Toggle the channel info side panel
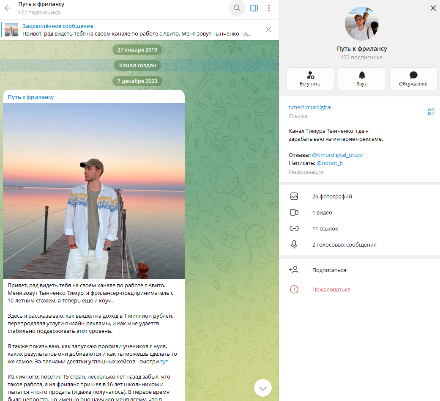The width and height of the screenshot is (440, 401). [254, 8]
